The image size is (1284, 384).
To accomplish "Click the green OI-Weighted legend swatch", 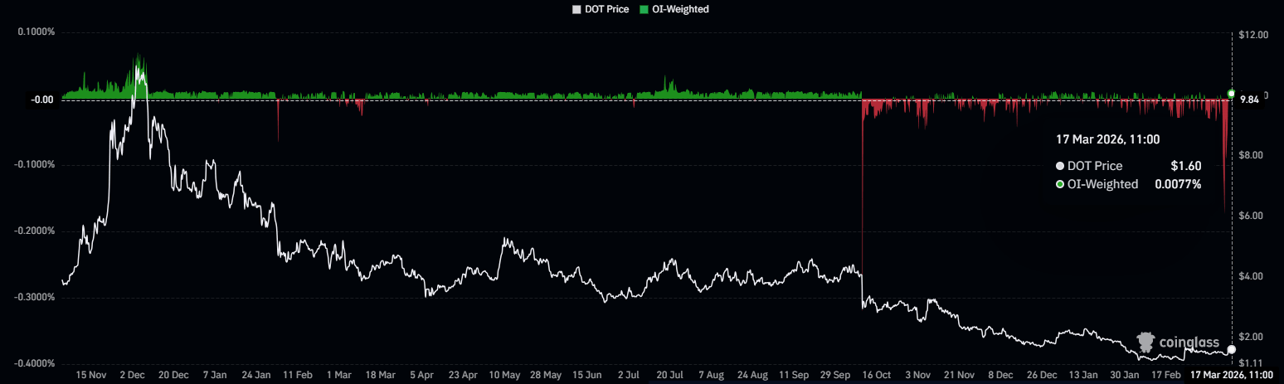I will pos(644,9).
